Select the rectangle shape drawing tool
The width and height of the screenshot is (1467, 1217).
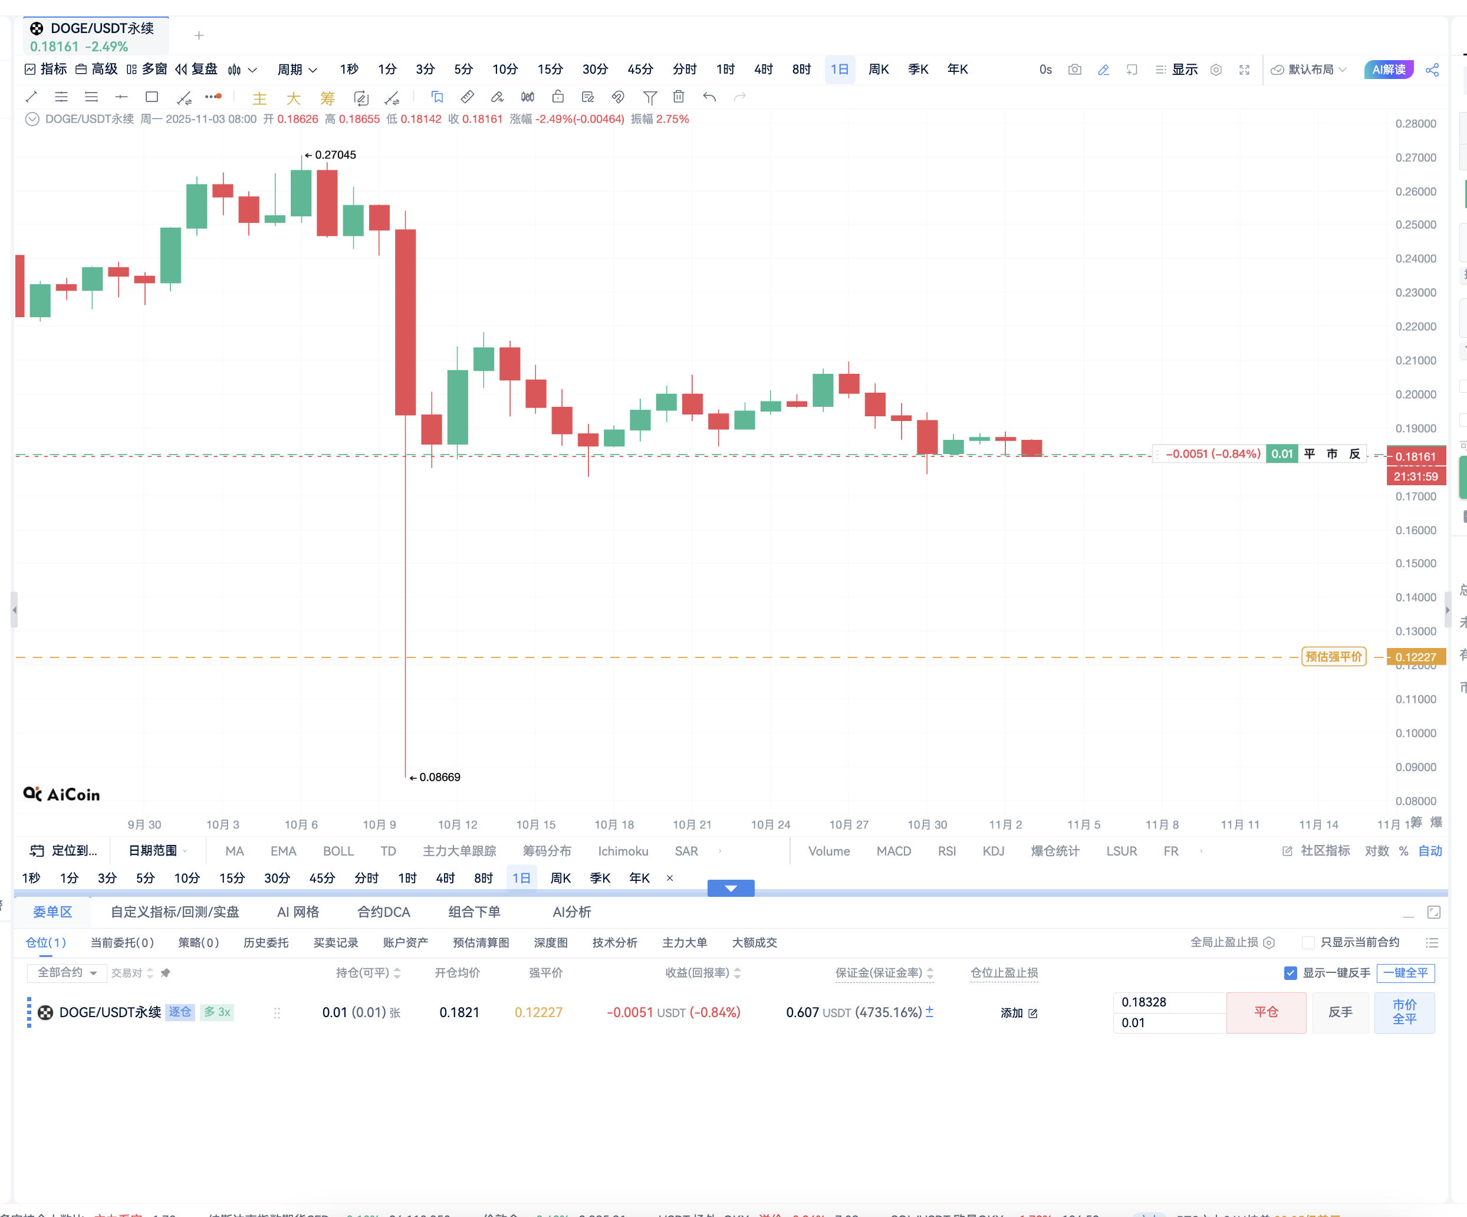152,97
